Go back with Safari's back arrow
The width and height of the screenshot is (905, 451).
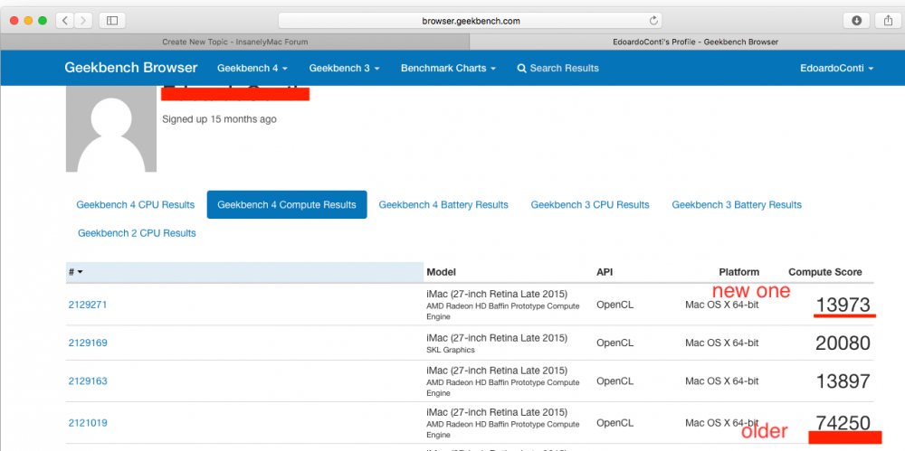[x=65, y=21]
